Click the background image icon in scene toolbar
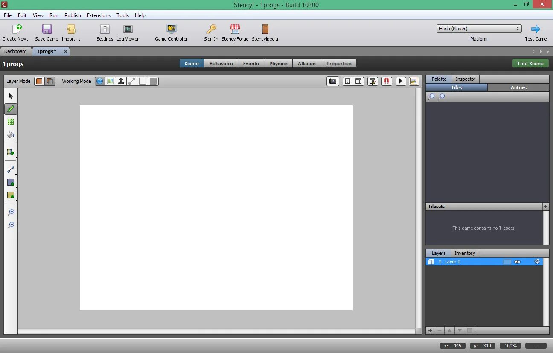Screen dimensions: 553x353 click(414, 81)
